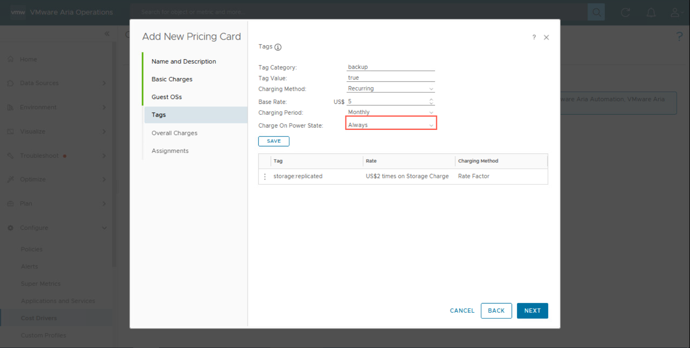The image size is (690, 348).
Task: Click the NEXT button
Action: point(532,311)
